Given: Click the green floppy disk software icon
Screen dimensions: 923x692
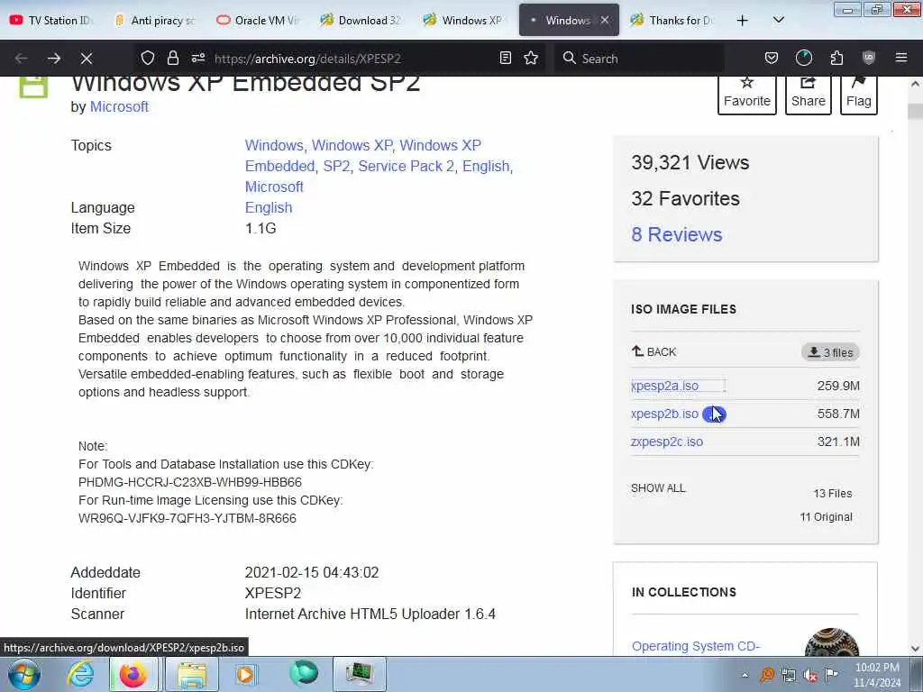Looking at the screenshot, I should (x=33, y=87).
